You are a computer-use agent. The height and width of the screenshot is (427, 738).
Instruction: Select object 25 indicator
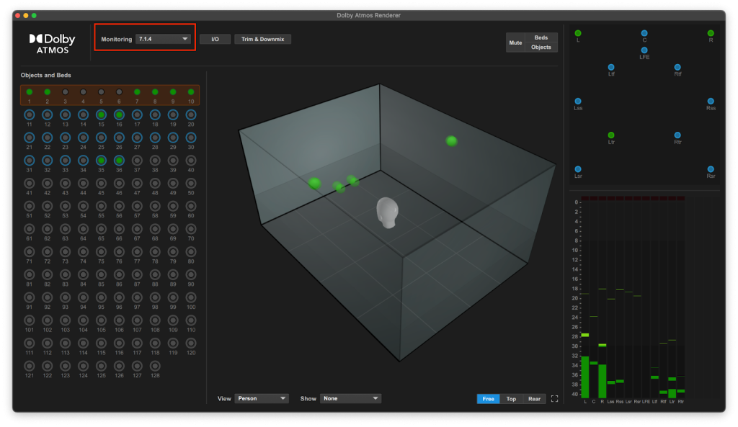(101, 138)
